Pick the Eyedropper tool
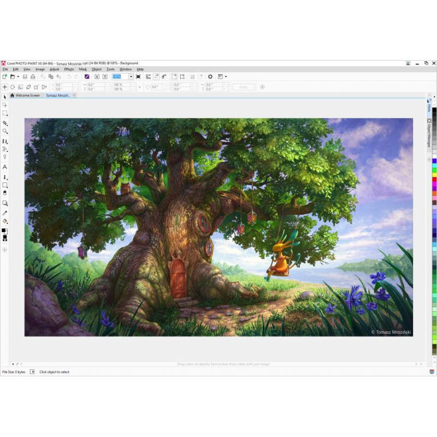 5,213
